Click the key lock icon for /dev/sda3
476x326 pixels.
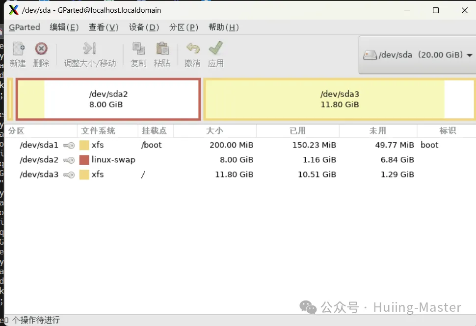[x=69, y=175]
